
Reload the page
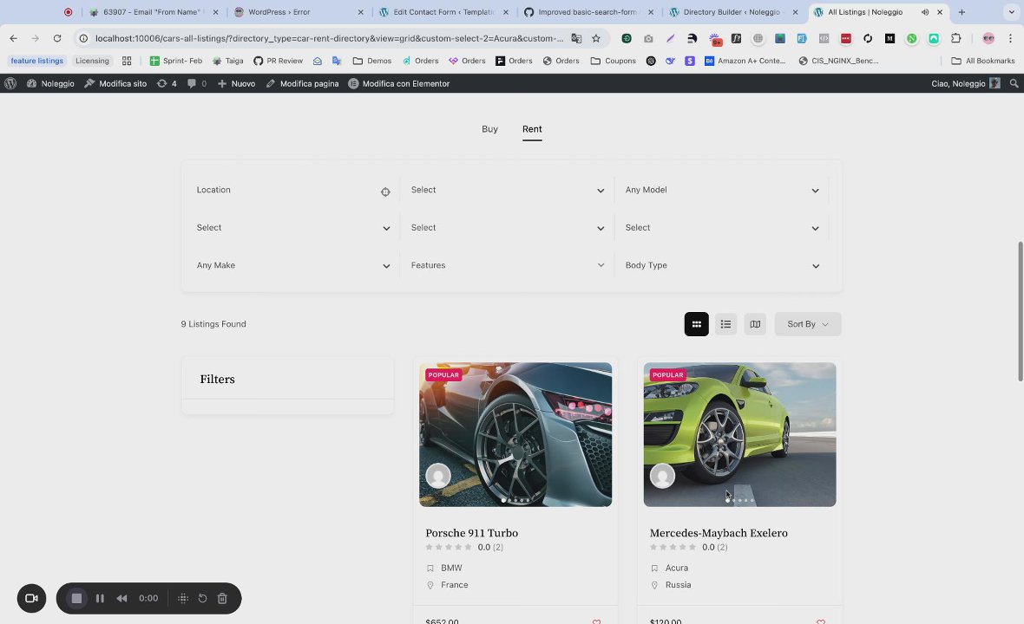pyautogui.click(x=57, y=38)
